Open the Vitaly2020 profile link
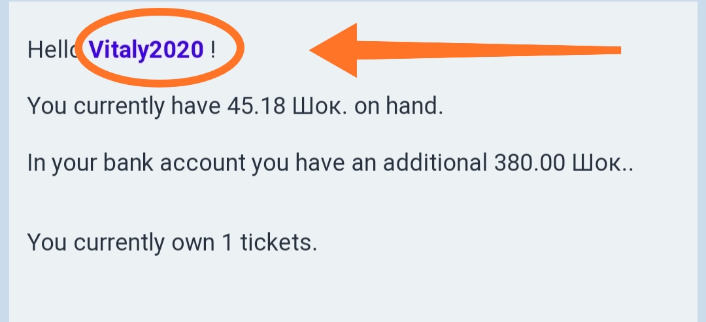Screen dimensions: 706x322 tap(146, 50)
